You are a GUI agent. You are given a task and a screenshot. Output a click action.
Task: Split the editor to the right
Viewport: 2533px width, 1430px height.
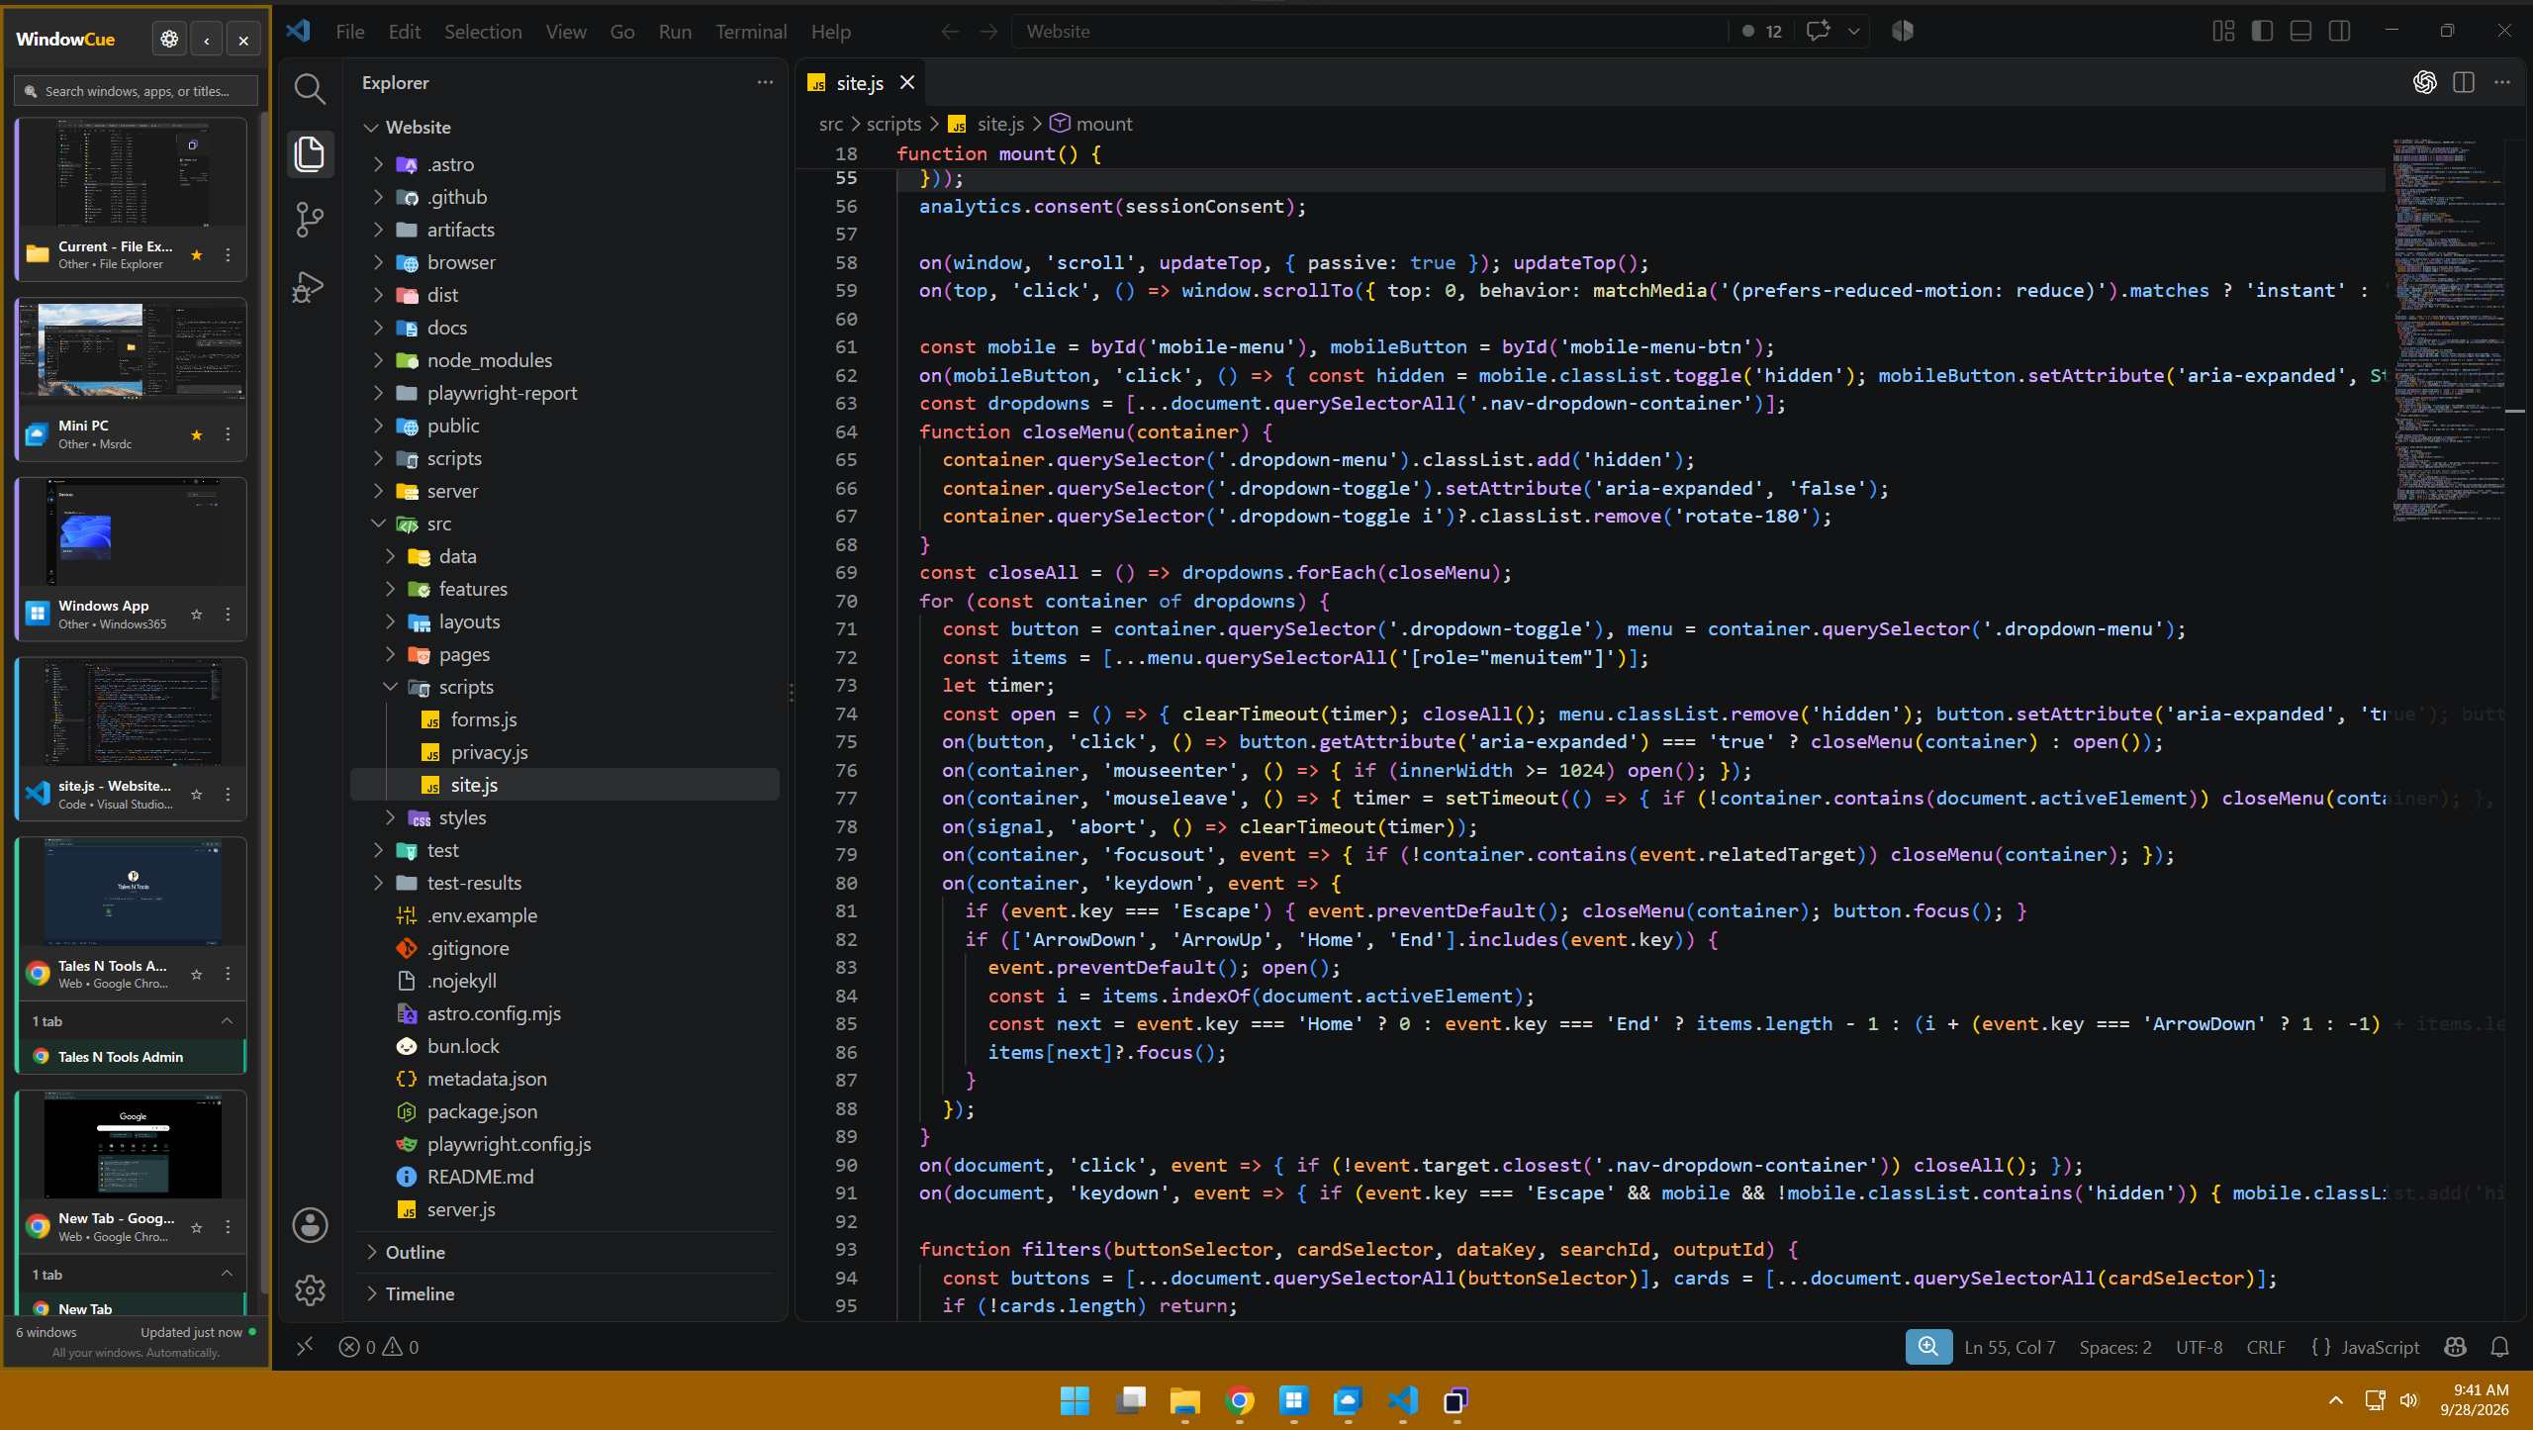coord(2464,83)
